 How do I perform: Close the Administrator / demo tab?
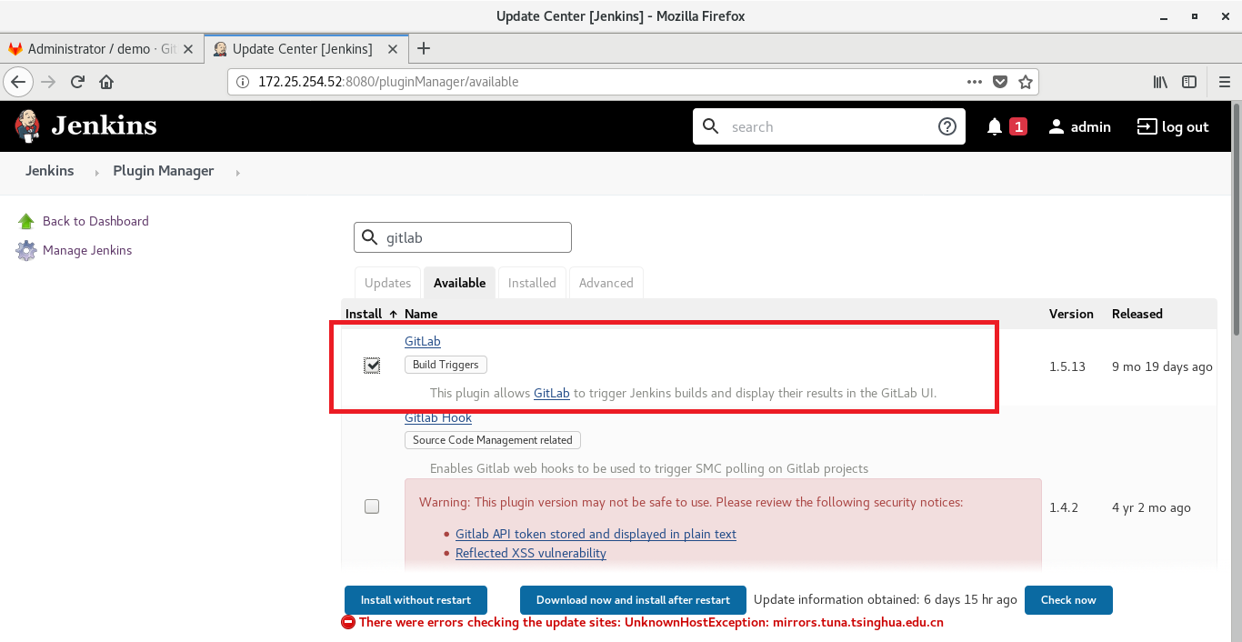[188, 49]
